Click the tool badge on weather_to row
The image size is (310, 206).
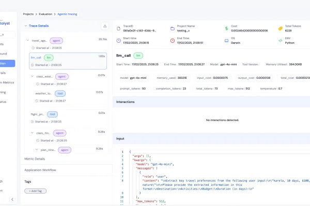[x=60, y=93]
